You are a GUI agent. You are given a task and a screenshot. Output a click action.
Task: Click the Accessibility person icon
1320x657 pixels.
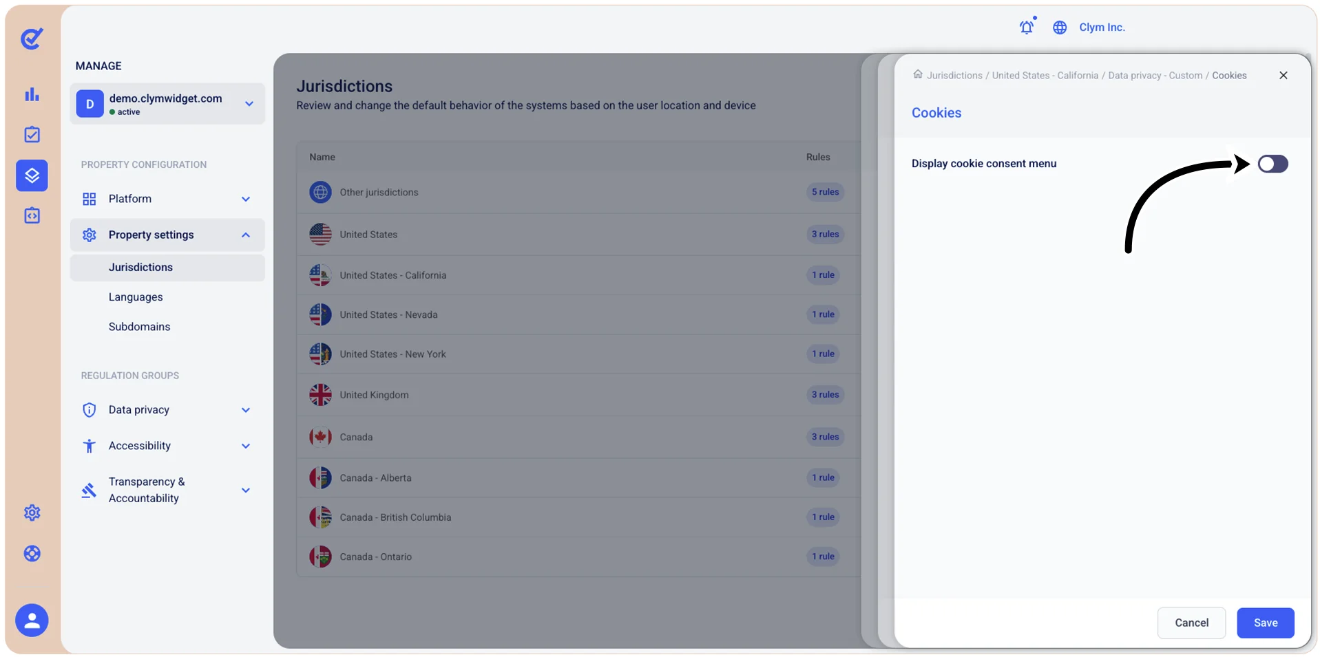coord(90,446)
